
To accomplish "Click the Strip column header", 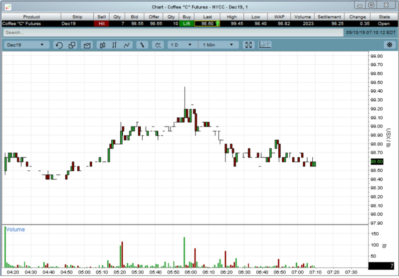I will pyautogui.click(x=77, y=17).
